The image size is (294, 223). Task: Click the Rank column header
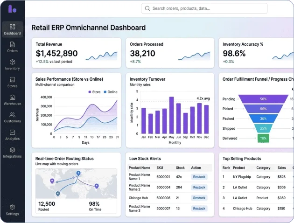tap(226, 168)
